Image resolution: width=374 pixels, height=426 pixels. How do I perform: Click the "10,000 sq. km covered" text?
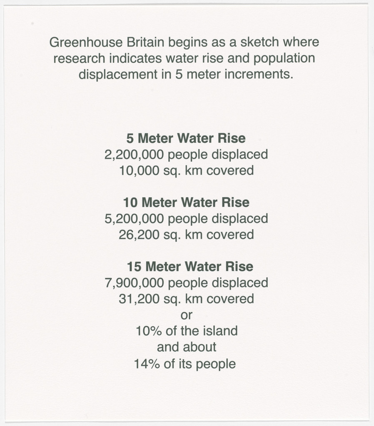[187, 171]
